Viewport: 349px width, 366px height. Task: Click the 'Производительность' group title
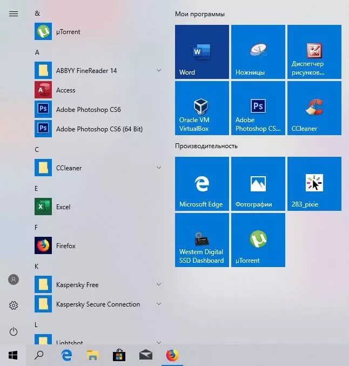206,146
